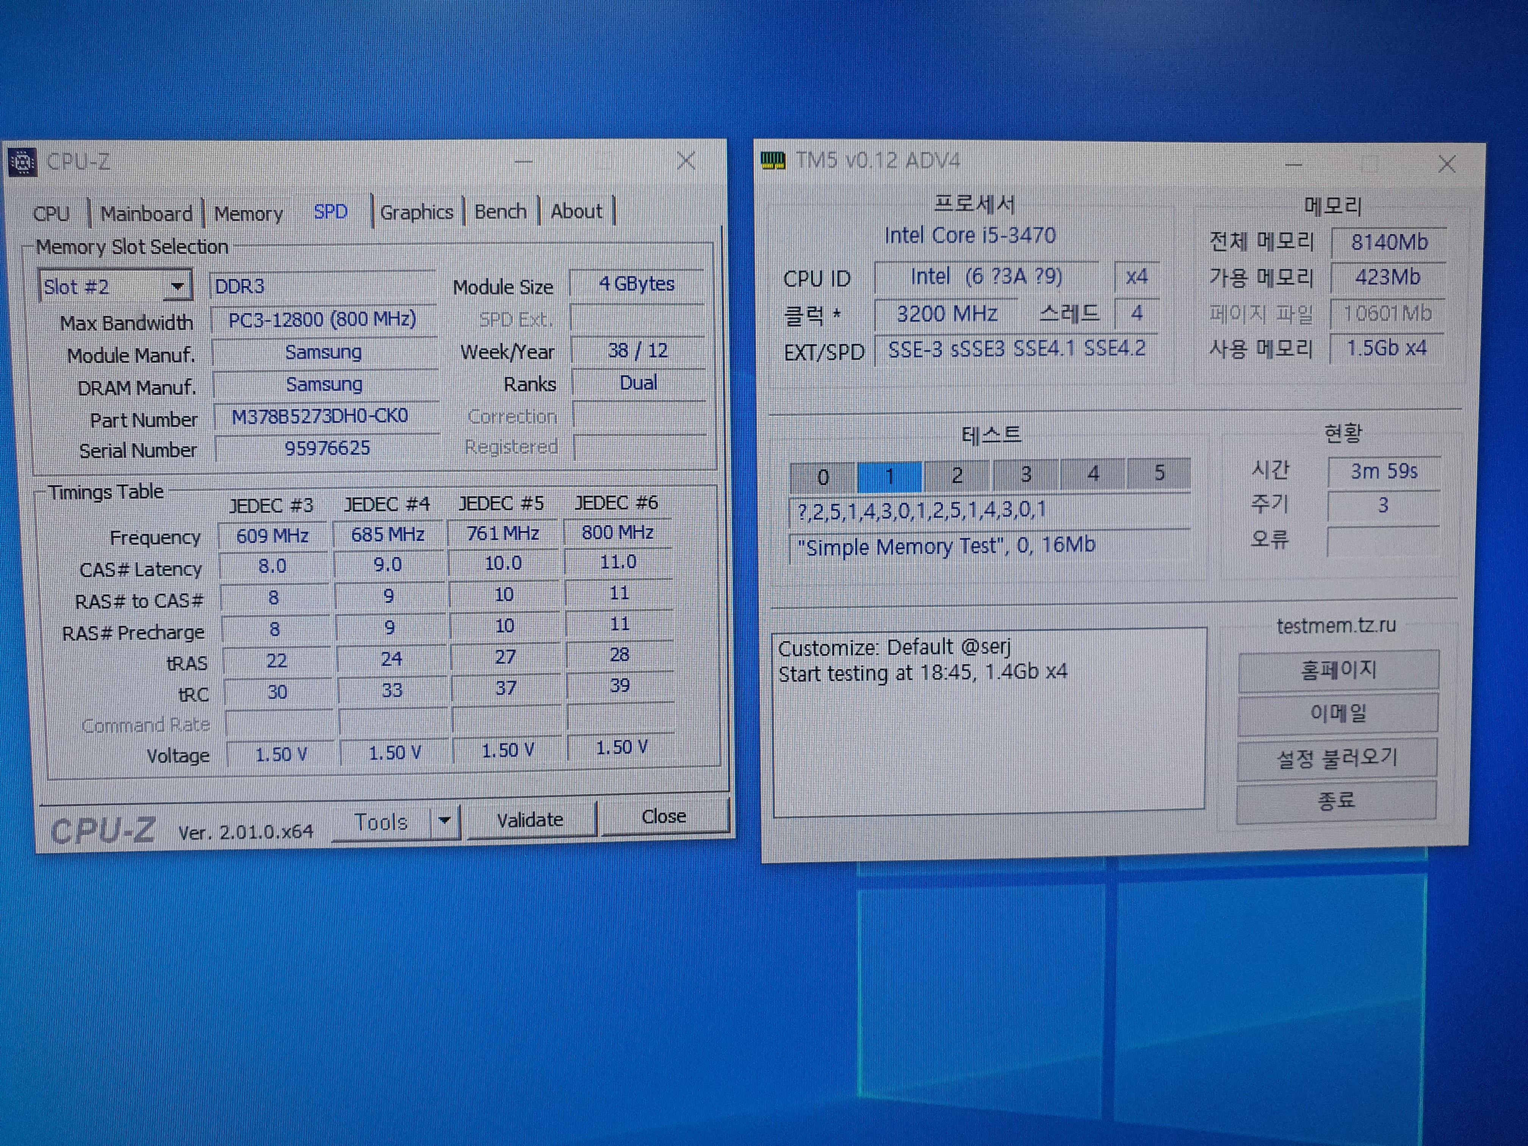
Task: Click the Serial Number field 95976625
Action: pyautogui.click(x=327, y=448)
